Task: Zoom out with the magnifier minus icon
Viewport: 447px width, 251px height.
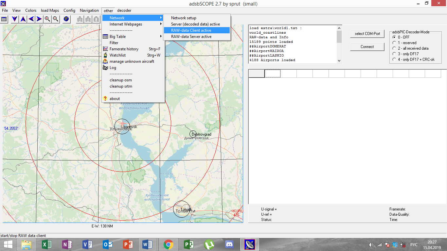Action: (x=56, y=19)
